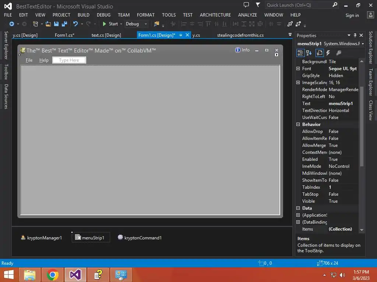Switch to the text.cs [Design] tab

tap(106, 35)
